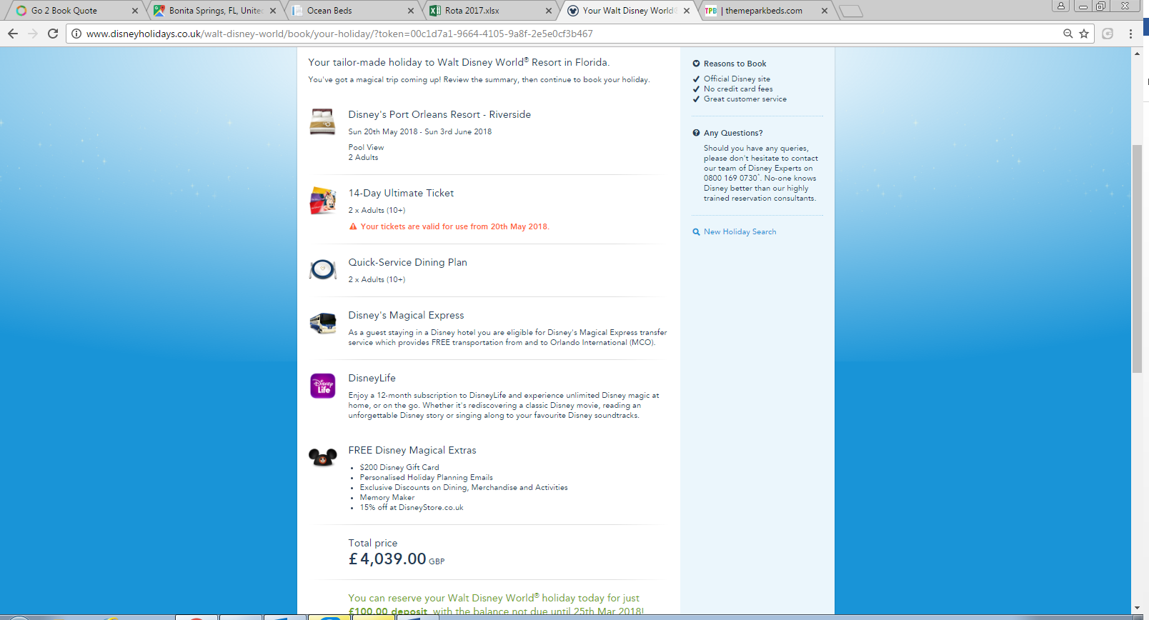
Task: Open a new browser tab
Action: pos(850,11)
